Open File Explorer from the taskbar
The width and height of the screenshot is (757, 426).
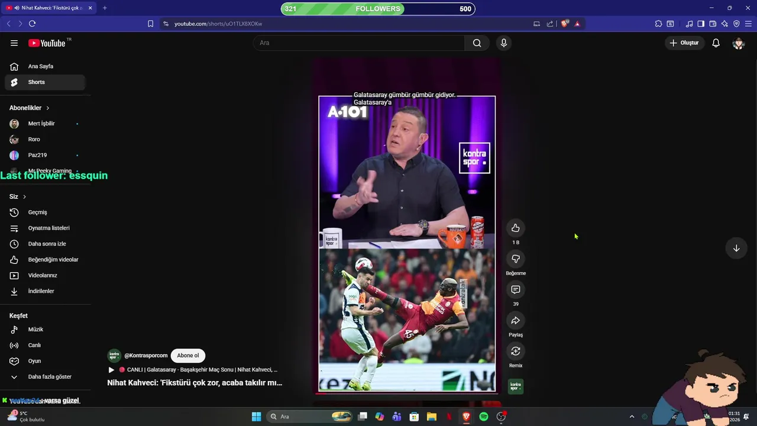point(432,417)
